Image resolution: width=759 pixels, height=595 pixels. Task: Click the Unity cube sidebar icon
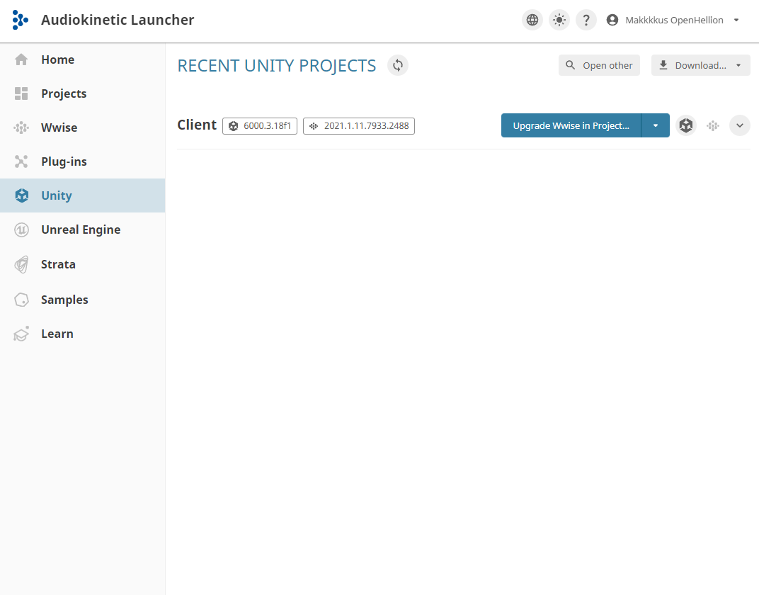click(x=22, y=195)
